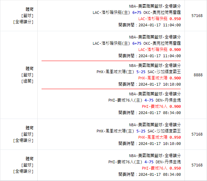Click DEN-丹佛金塊 in the PHI 0.950 bet
Screen dimensions: 207x181
168,162
